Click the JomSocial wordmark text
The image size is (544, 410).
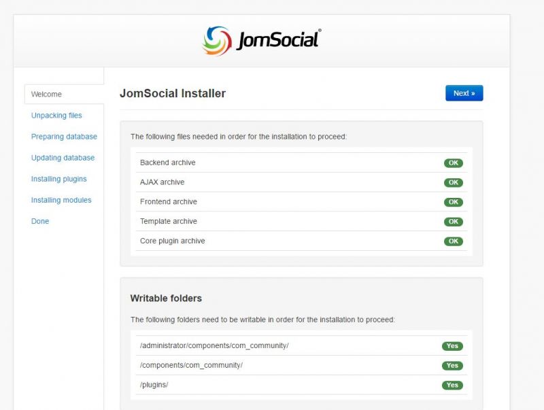(279, 40)
